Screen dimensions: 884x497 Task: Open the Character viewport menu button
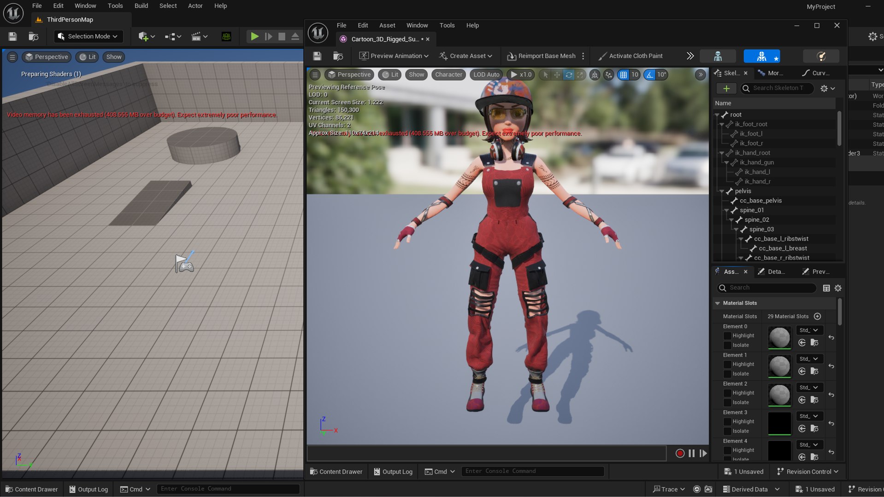pos(448,75)
